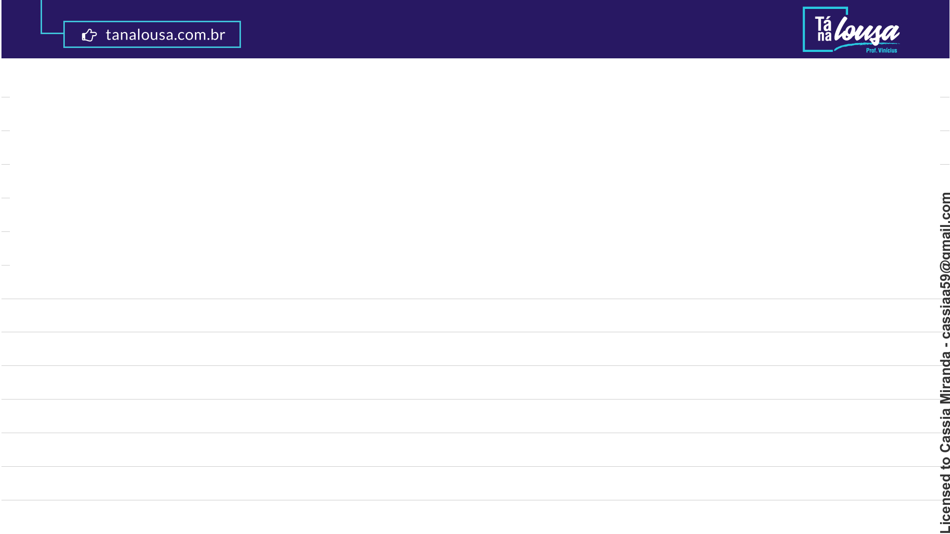Click the word "Miranda" in vertical watermark
The height and width of the screenshot is (534, 950).
[x=945, y=377]
